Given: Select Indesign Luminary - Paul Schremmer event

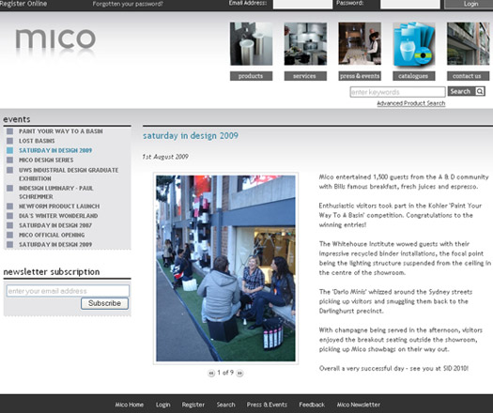Looking at the screenshot, I should [x=56, y=192].
